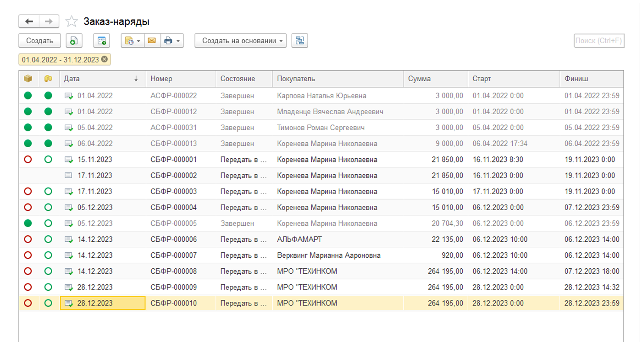Click the Состояние column header
Viewport: 642px width, 344px height.
244,79
